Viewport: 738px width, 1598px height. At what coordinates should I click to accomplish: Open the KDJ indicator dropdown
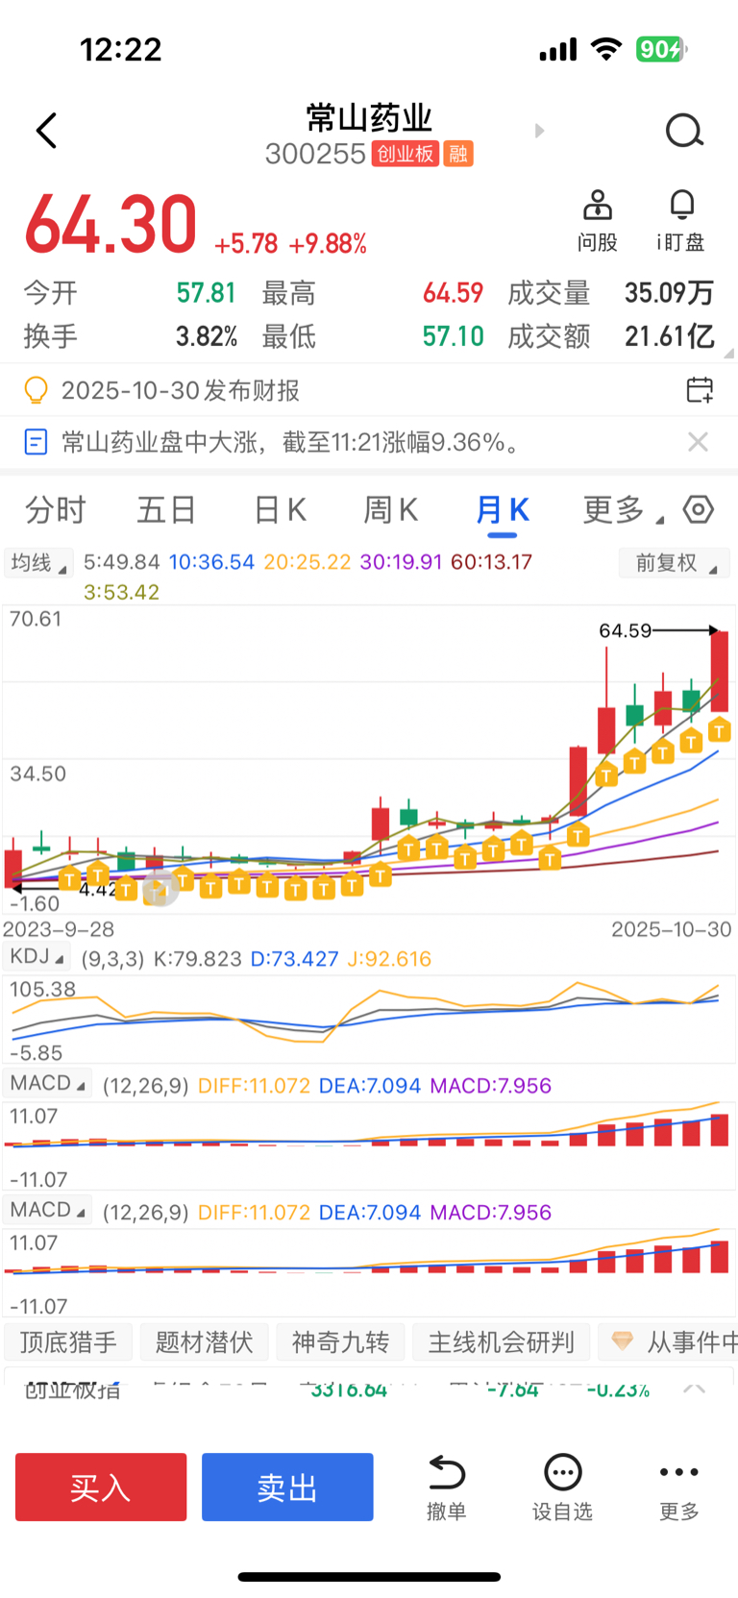tap(37, 956)
